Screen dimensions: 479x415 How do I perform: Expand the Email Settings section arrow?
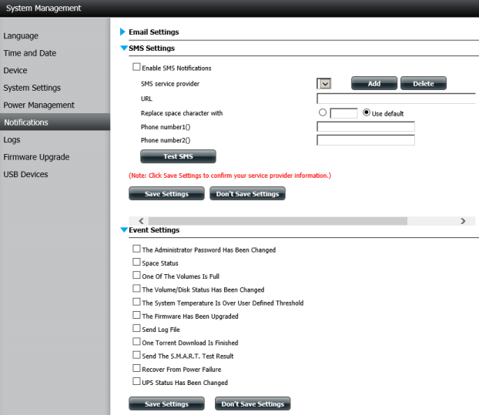point(122,32)
